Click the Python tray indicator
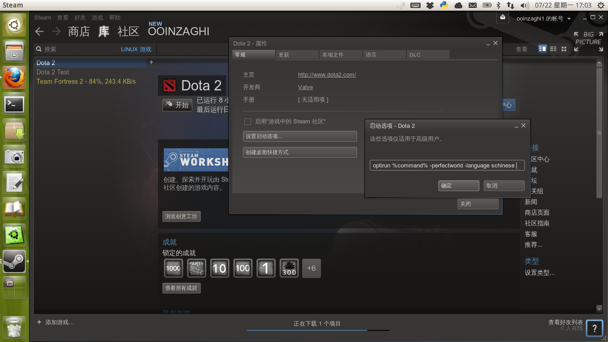The width and height of the screenshot is (608, 342). (x=444, y=5)
